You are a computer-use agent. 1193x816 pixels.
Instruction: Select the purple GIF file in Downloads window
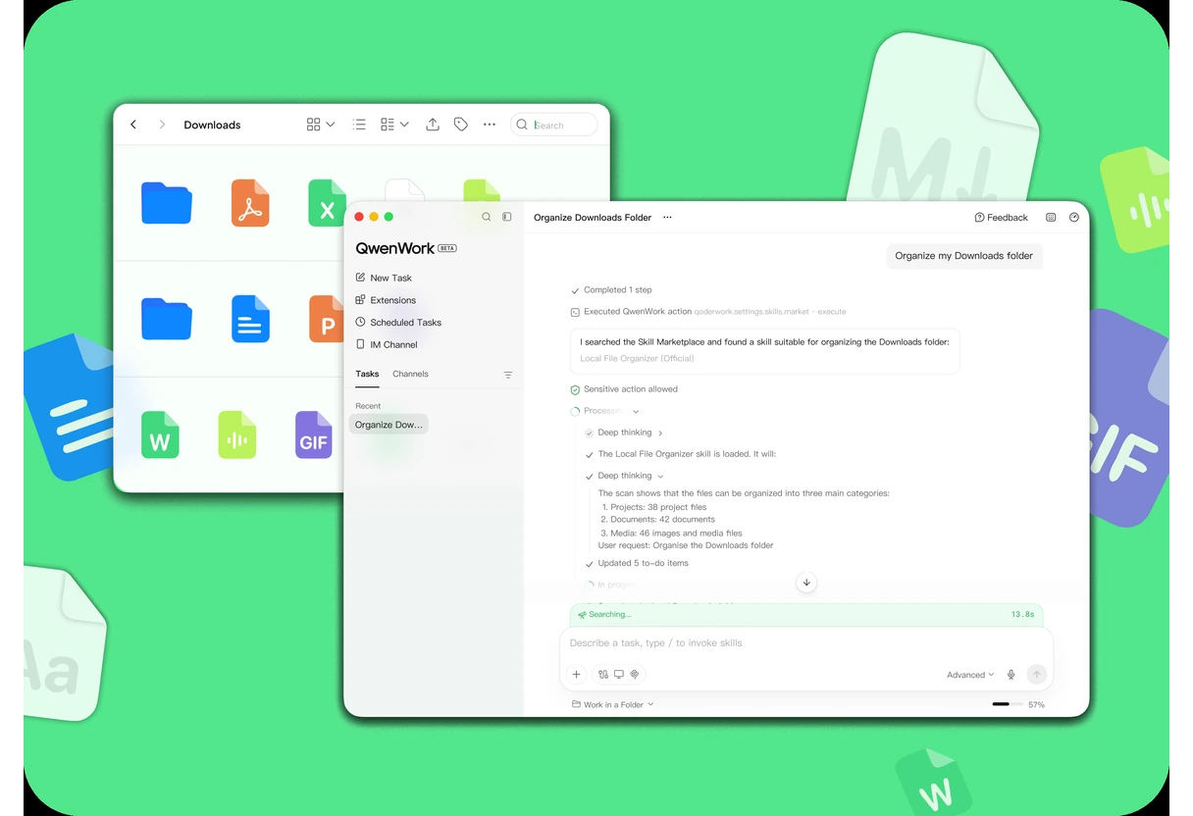point(314,434)
